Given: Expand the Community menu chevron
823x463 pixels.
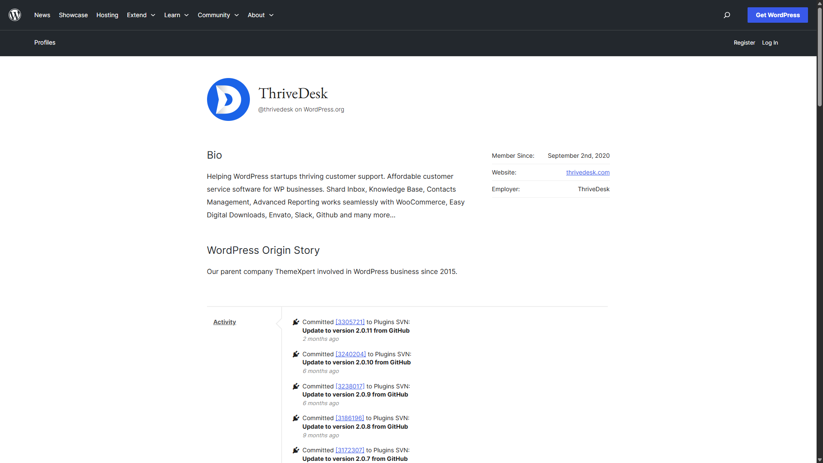Looking at the screenshot, I should click(x=237, y=15).
